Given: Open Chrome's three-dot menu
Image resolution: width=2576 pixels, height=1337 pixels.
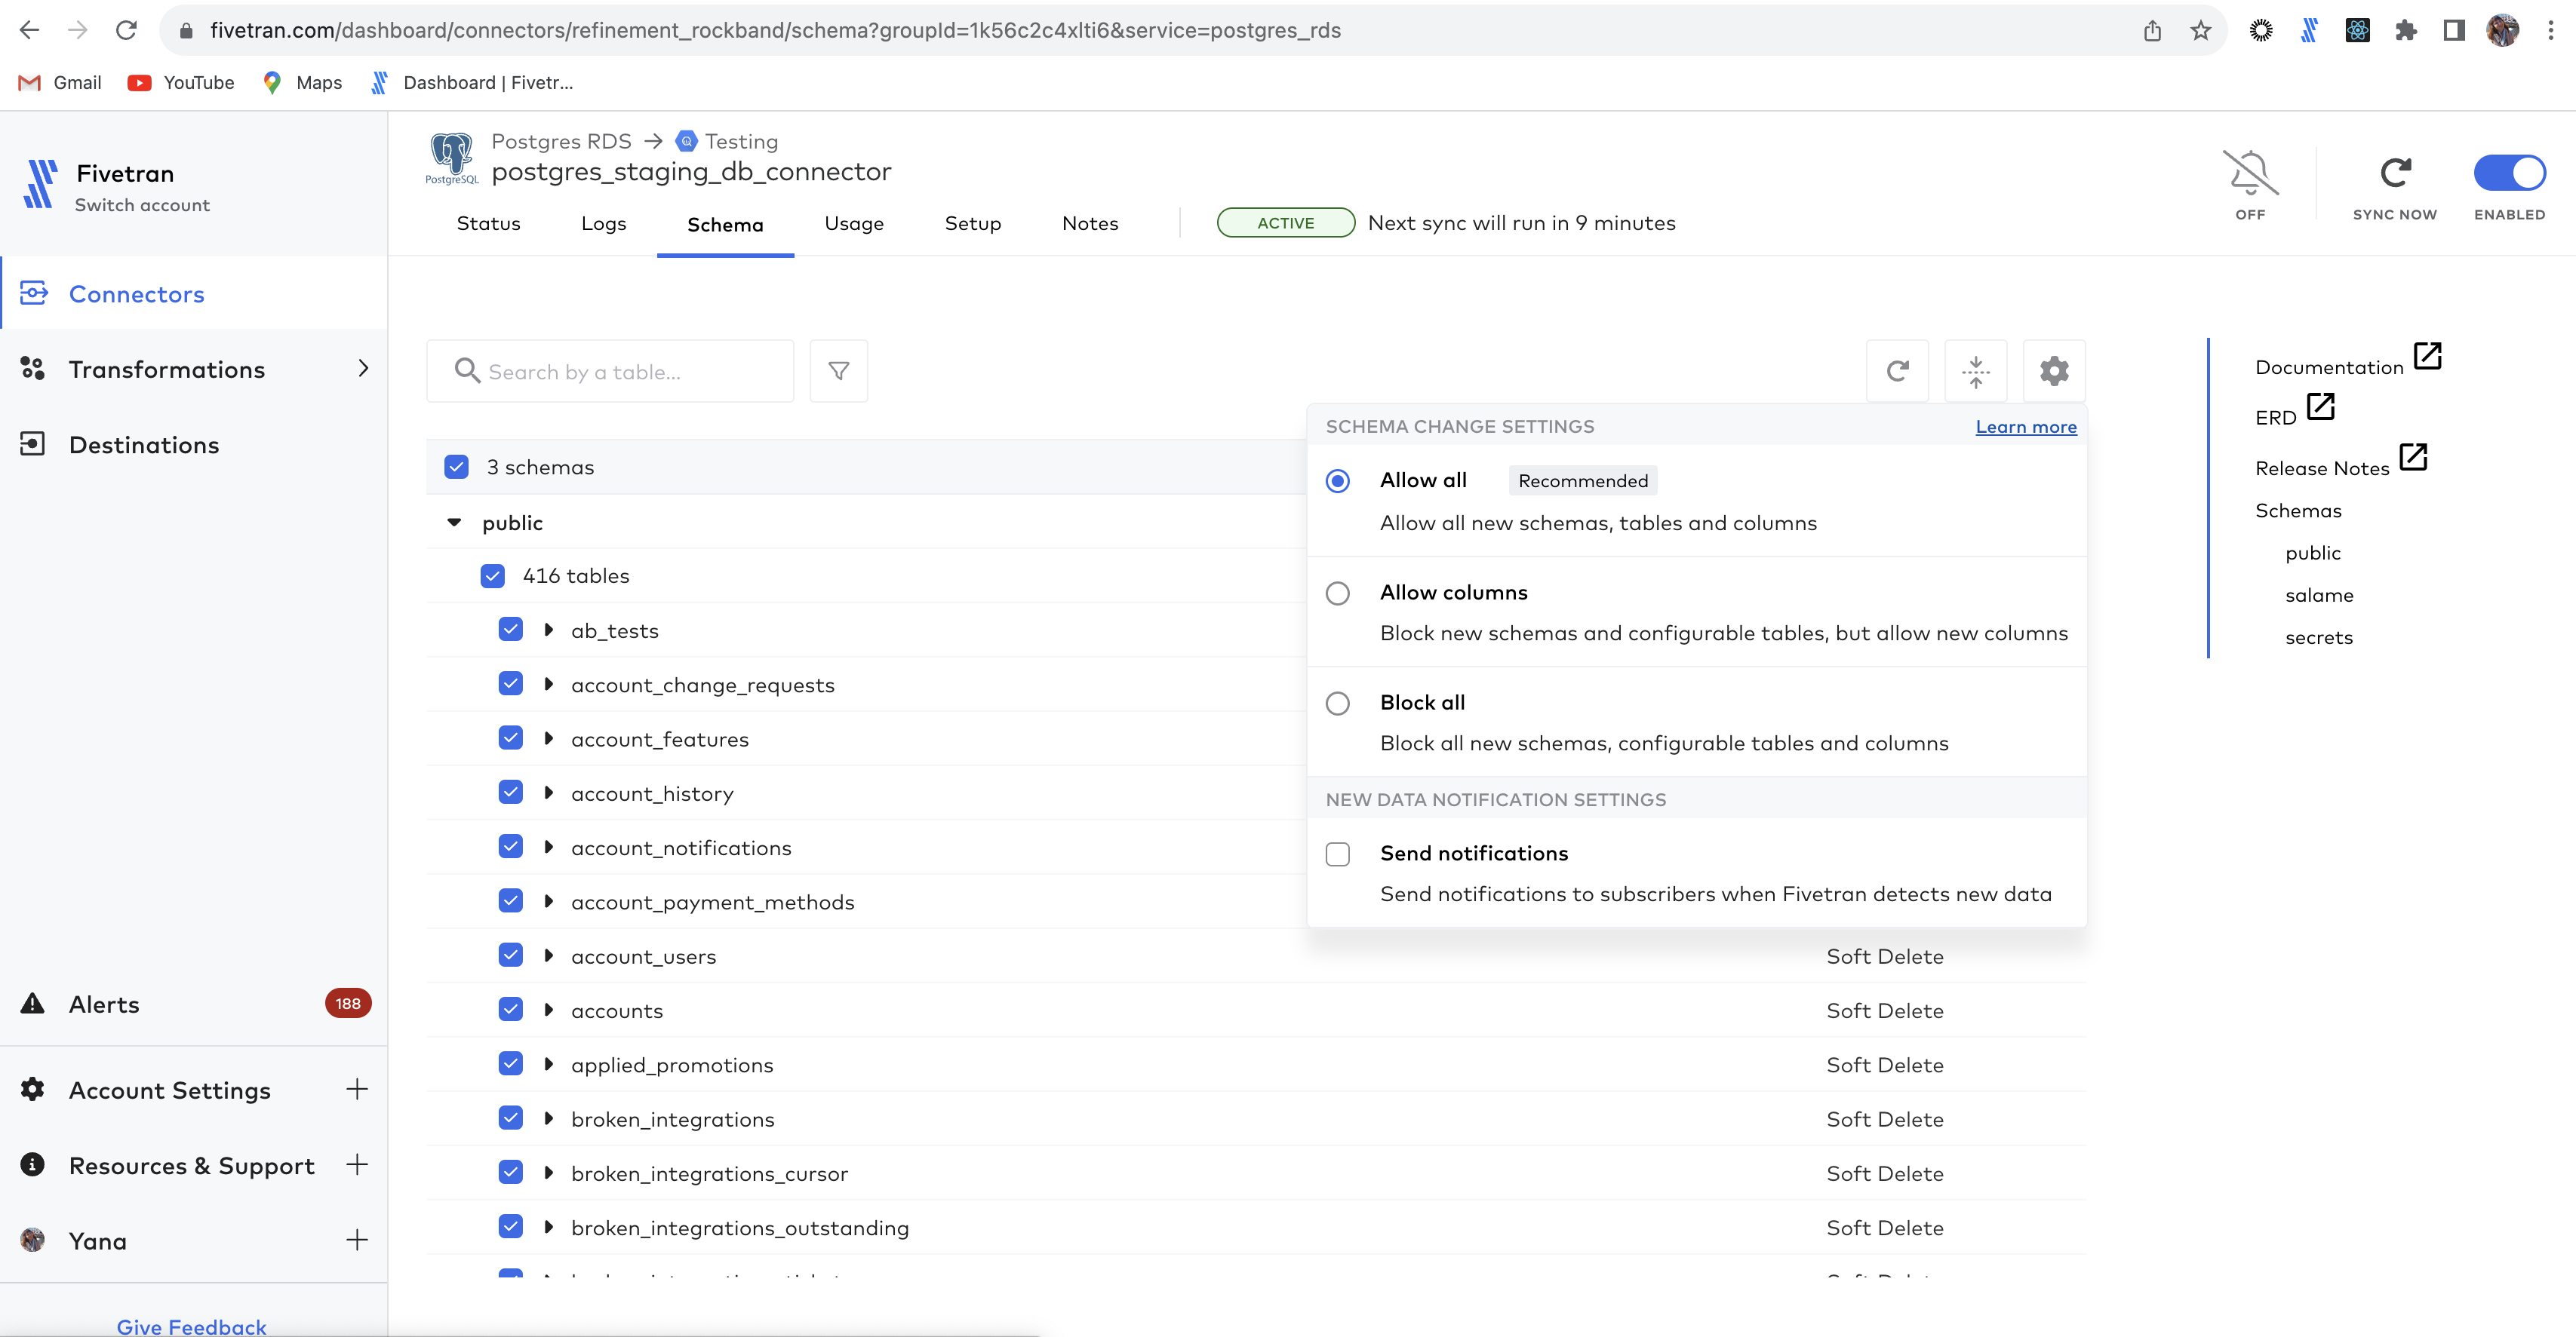Looking at the screenshot, I should [2550, 30].
